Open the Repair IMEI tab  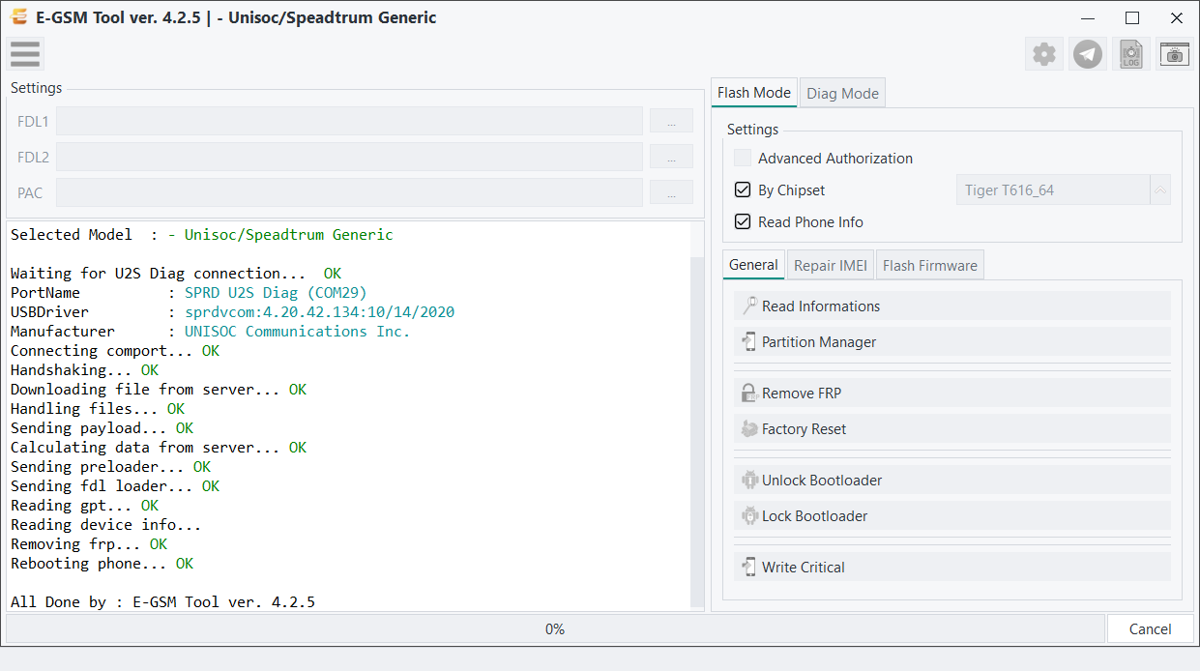pyautogui.click(x=832, y=266)
